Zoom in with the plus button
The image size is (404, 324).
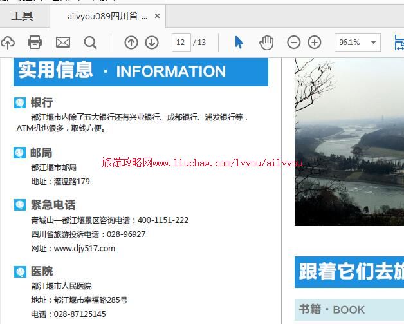pyautogui.click(x=315, y=43)
